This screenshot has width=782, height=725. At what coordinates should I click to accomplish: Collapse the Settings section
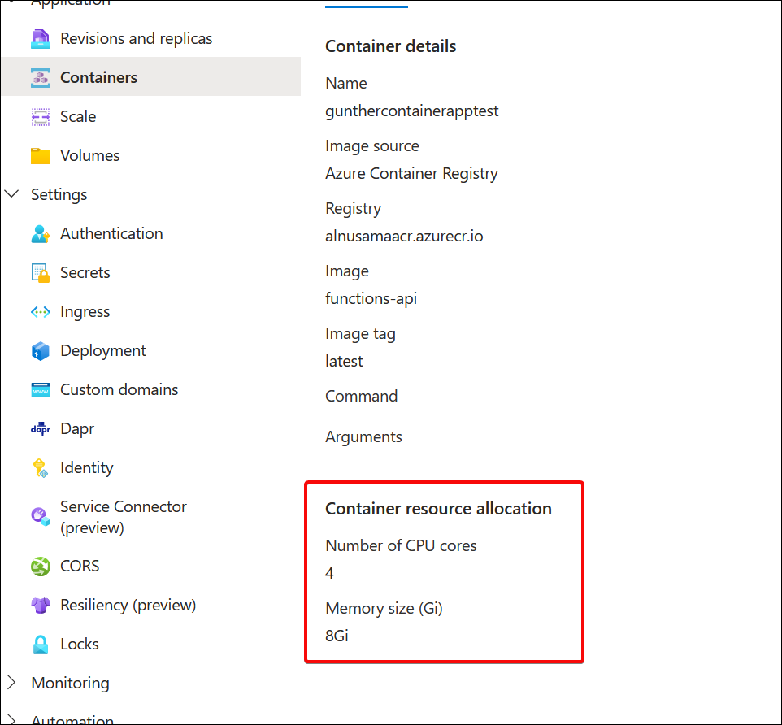click(11, 193)
